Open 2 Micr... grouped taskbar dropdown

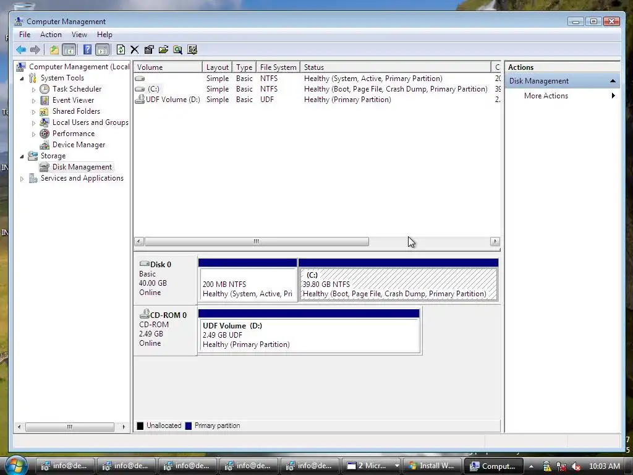coord(397,466)
